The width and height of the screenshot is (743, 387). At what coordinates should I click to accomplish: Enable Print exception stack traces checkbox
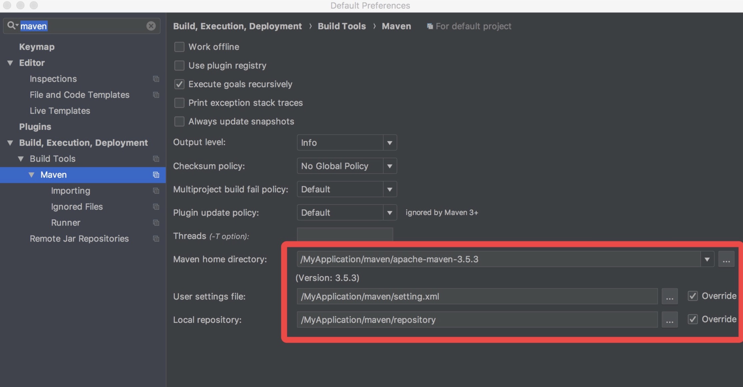click(x=180, y=102)
